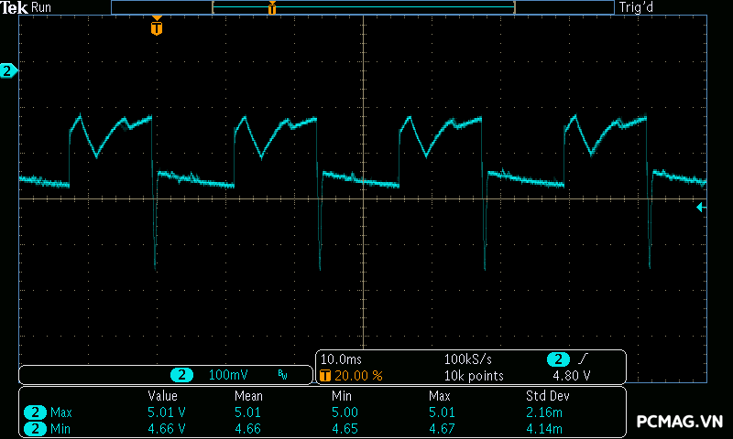Select the channel 2 badge beside 100mV

click(183, 375)
